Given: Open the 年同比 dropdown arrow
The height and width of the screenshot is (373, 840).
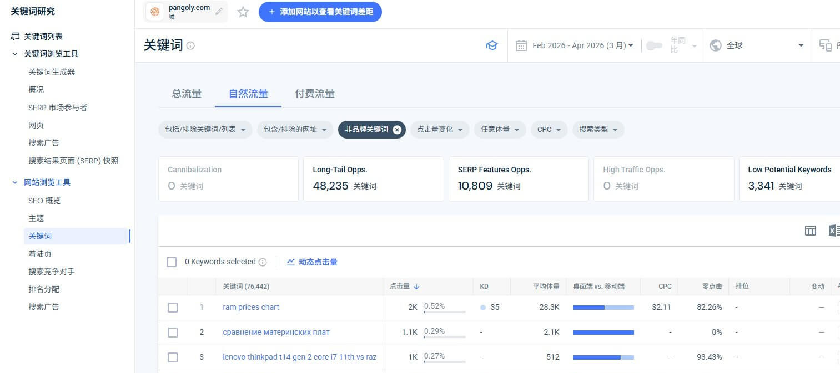Looking at the screenshot, I should [x=694, y=45].
